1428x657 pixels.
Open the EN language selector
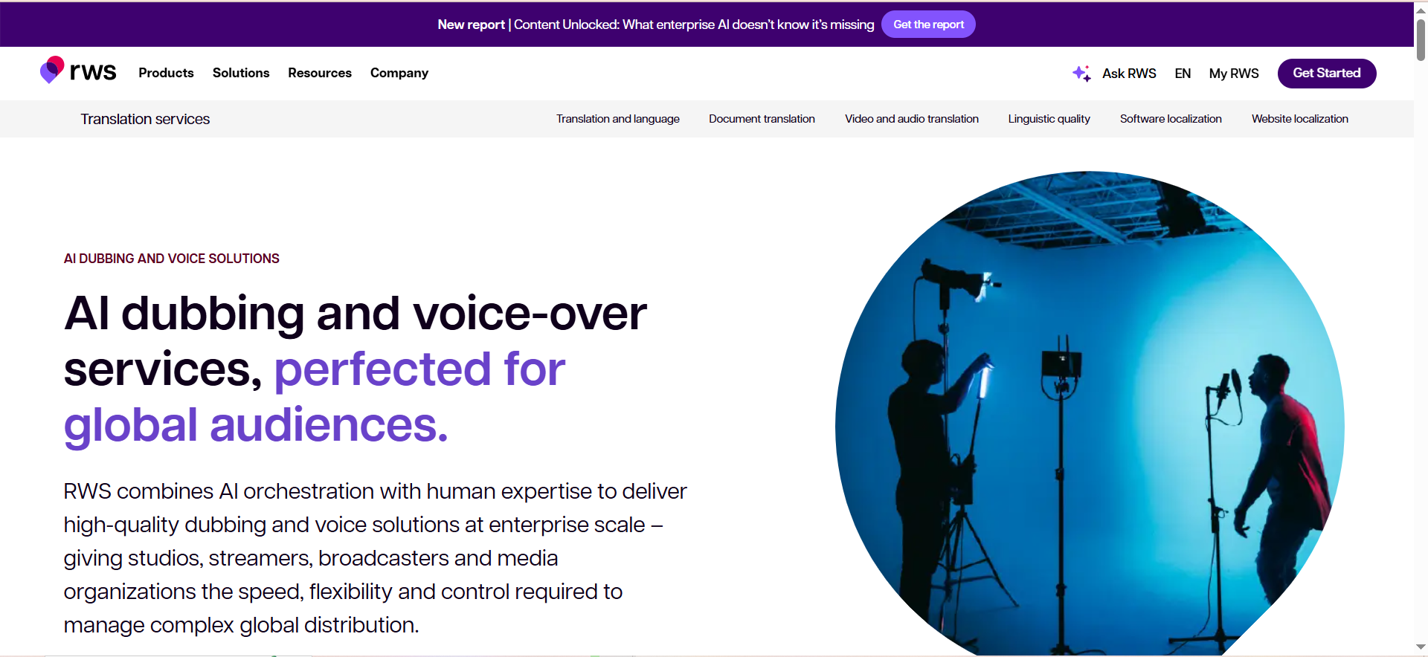coord(1183,74)
